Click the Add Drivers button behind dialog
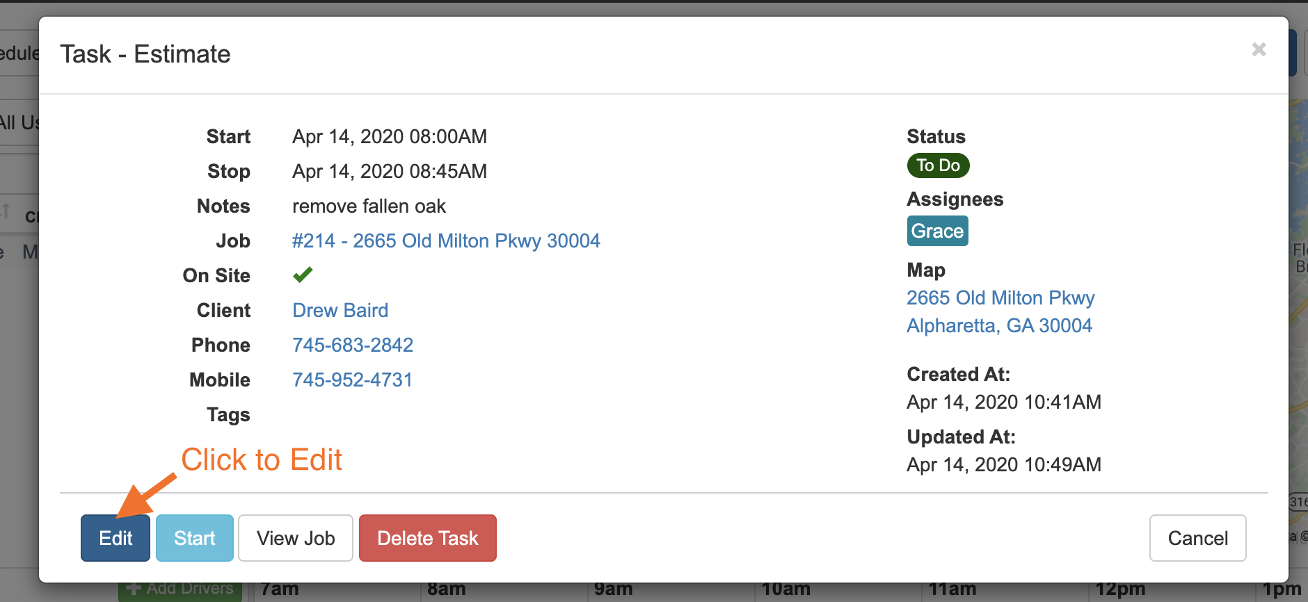Viewport: 1308px width, 602px height. 181,591
